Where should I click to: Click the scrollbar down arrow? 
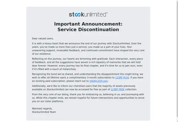(x=177, y=121)
